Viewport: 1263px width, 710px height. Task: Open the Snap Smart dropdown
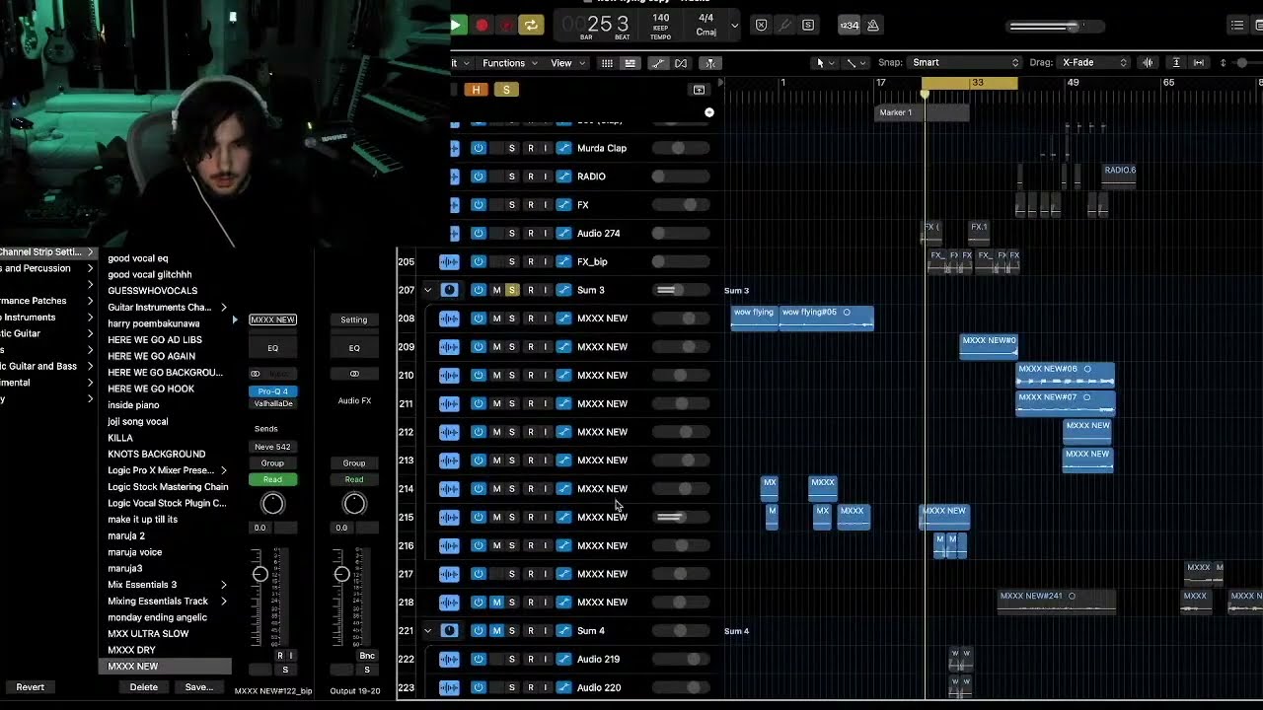click(965, 63)
